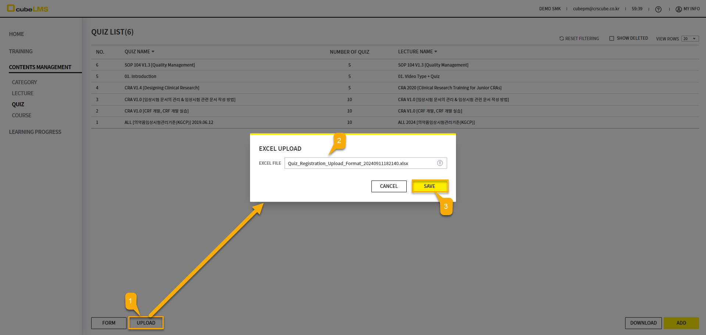Click the Upload button at bottom

(x=146, y=323)
